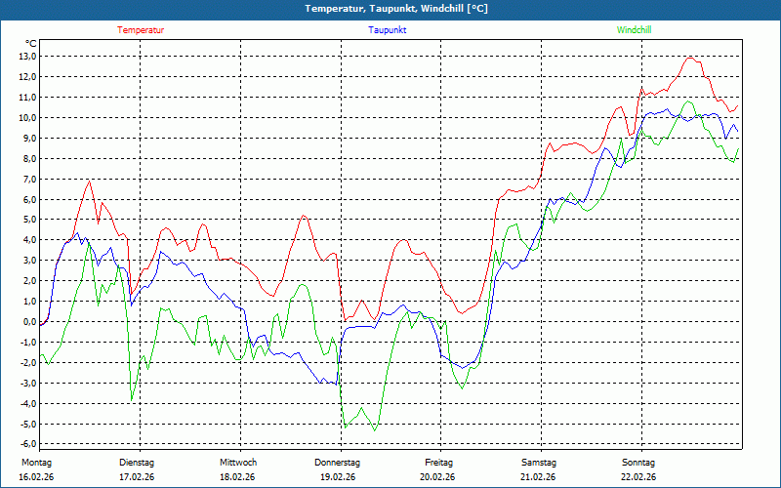781x488 pixels.
Task: Click the date 19.02.26 on x-axis
Action: pyautogui.click(x=338, y=477)
